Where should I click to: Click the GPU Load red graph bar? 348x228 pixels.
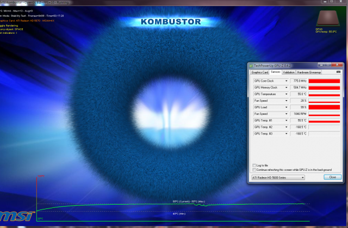pyautogui.click(x=324, y=107)
